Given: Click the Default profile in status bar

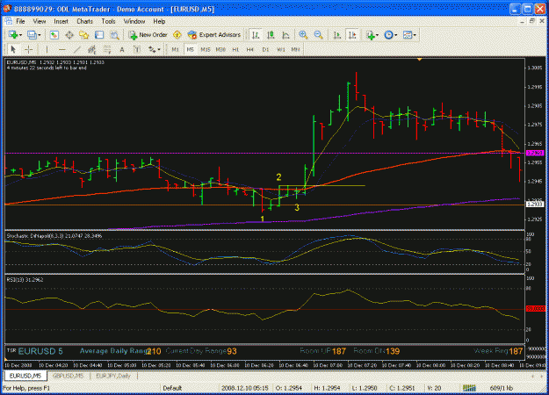Looking at the screenshot, I should coord(172,388).
